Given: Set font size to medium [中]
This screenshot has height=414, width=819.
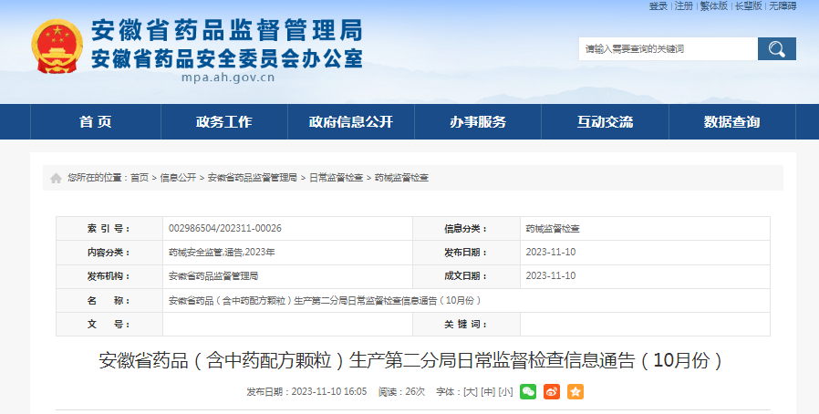Looking at the screenshot, I should (x=488, y=391).
